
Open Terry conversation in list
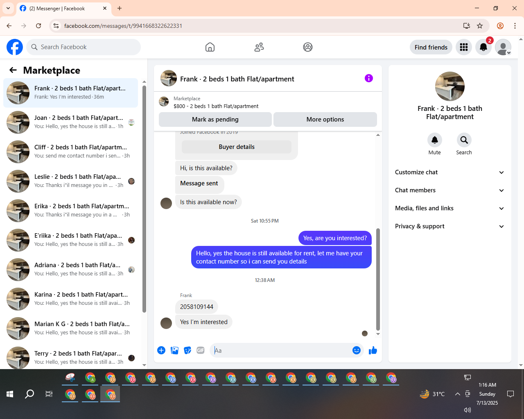click(x=71, y=357)
